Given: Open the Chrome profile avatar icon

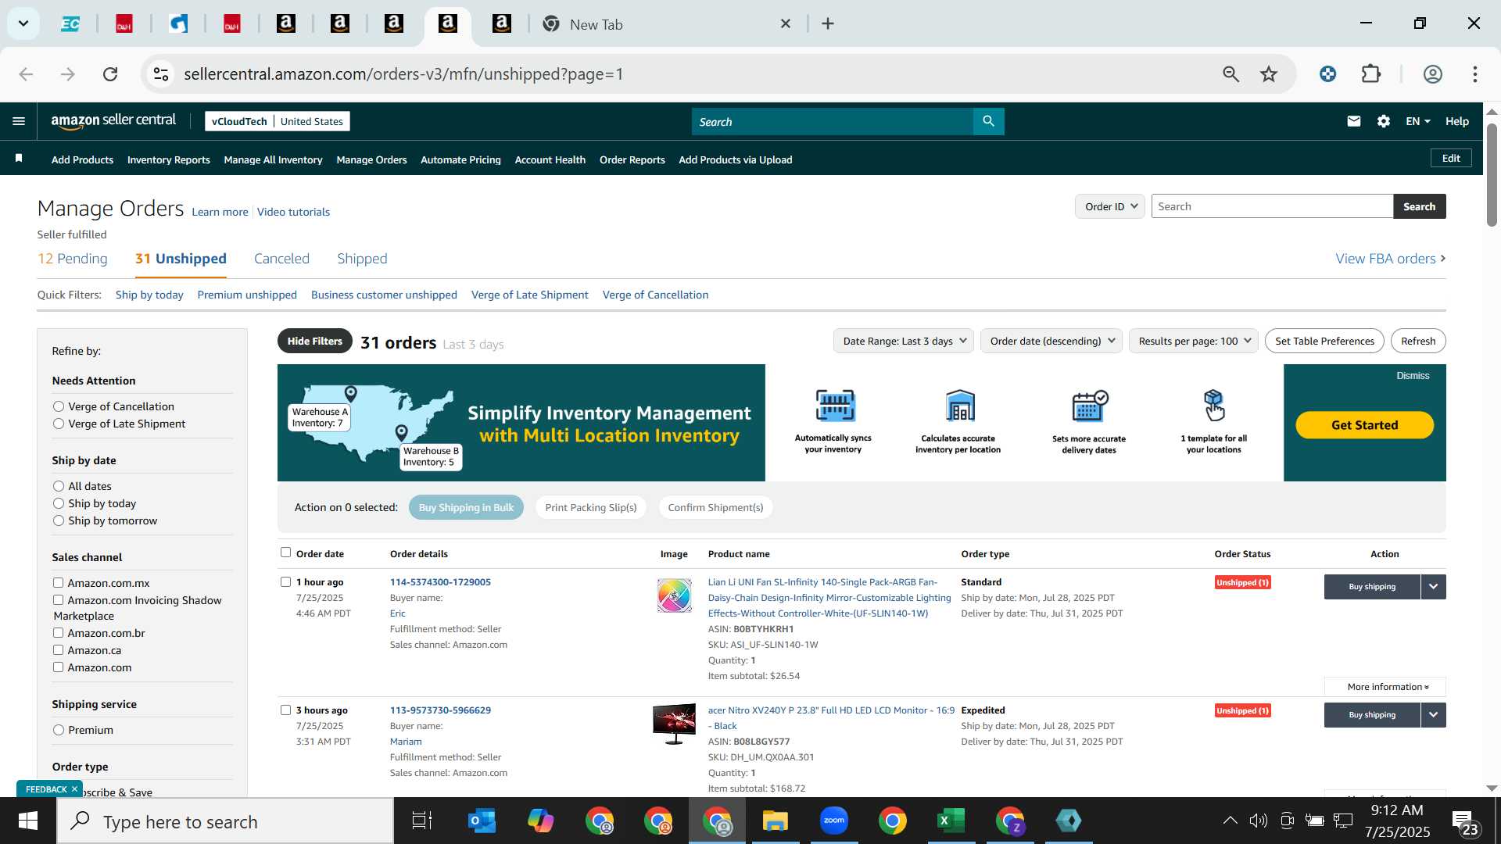Looking at the screenshot, I should tap(1432, 74).
